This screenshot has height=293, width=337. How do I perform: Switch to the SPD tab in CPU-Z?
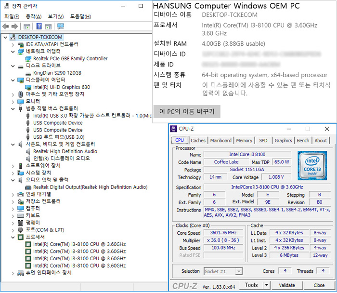point(263,141)
